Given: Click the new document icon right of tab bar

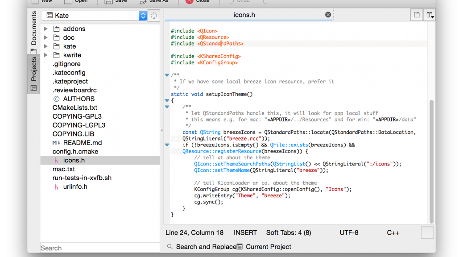Looking at the screenshot, I should [417, 15].
